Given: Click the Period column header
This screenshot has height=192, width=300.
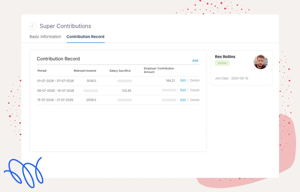Looking at the screenshot, I should (42, 71).
